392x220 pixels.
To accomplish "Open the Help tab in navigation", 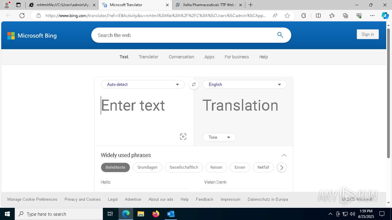I will [264, 57].
